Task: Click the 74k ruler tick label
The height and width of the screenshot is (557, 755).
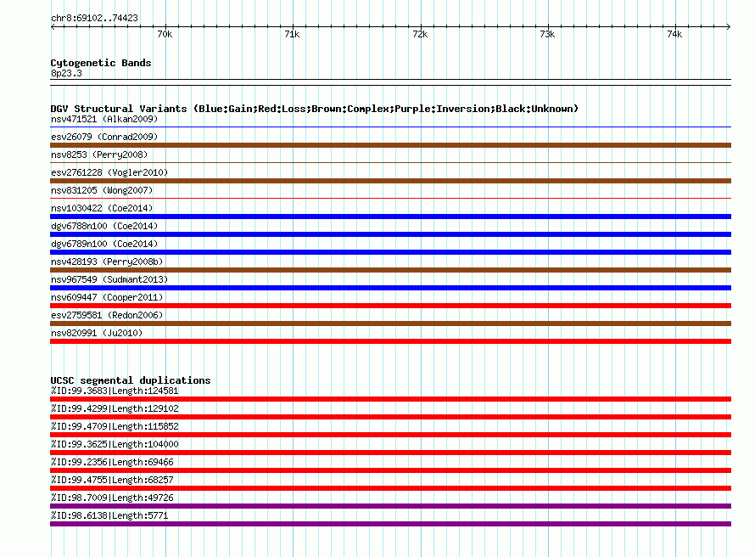Action: point(674,34)
